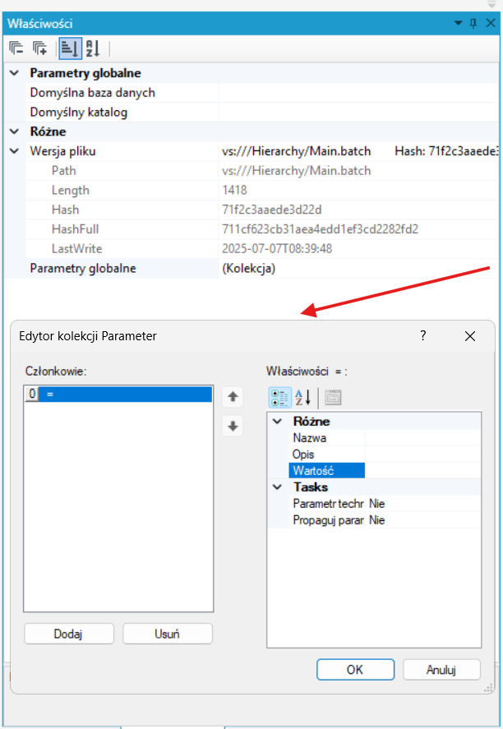Toggle categorized view in Właściwości toolbar
Viewport: 503px width, 729px height.
click(x=70, y=48)
